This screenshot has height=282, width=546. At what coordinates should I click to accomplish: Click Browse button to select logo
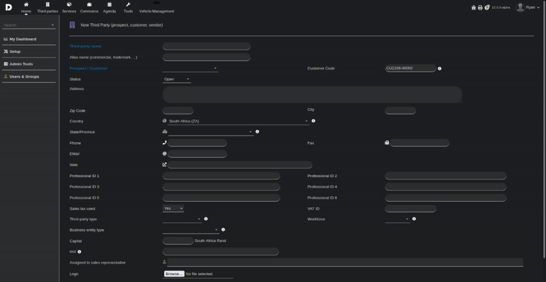(174, 273)
